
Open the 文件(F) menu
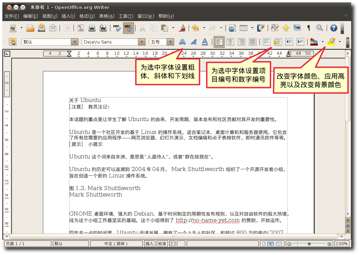12,16
